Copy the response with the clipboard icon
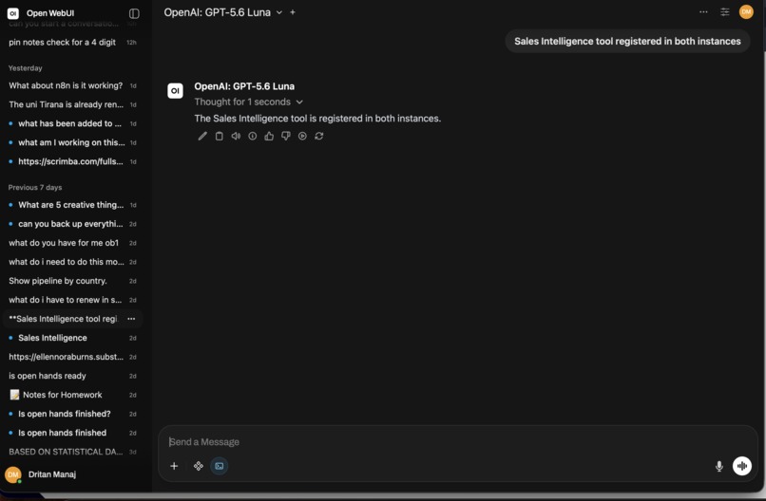The image size is (766, 501). coord(220,136)
